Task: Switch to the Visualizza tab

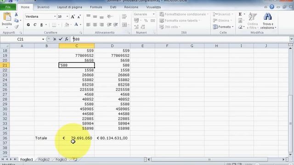Action: 153,7
